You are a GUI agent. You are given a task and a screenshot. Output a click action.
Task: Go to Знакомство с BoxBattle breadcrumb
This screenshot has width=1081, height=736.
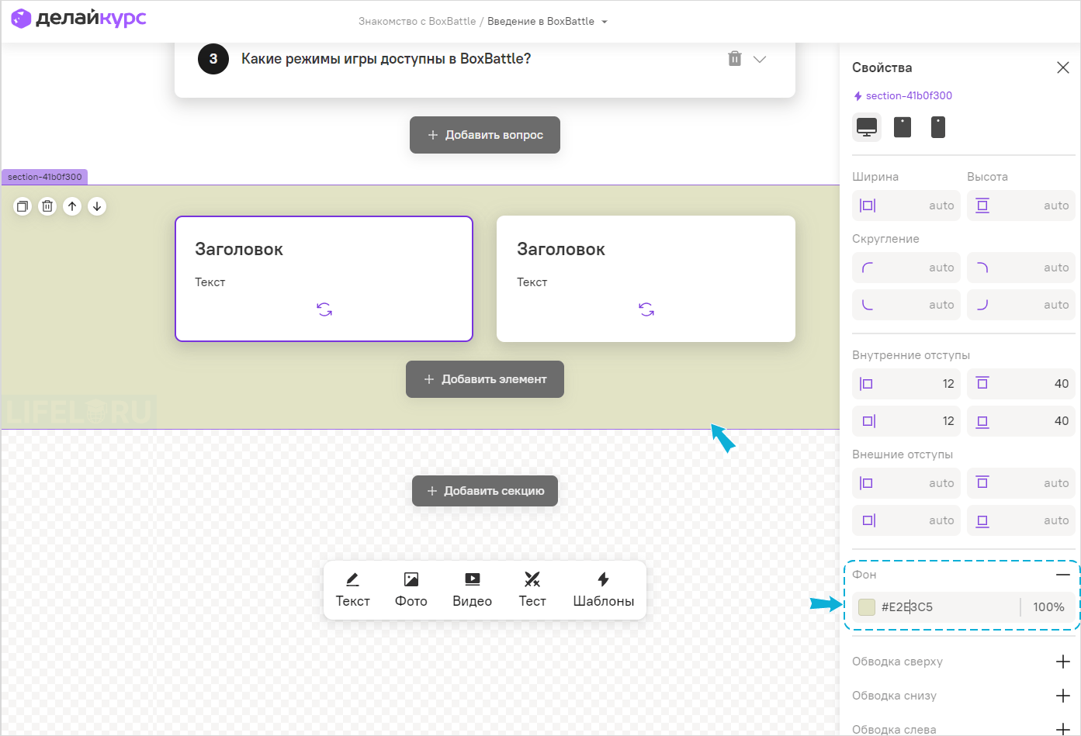417,22
